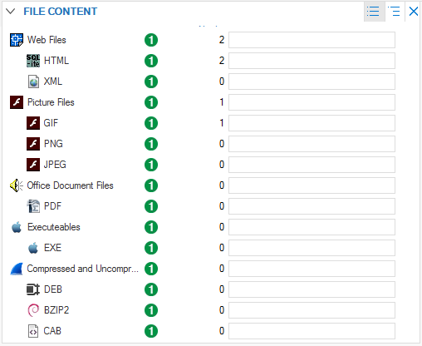Click the swirl icon beside BZIP2
The image size is (422, 346).
tap(33, 310)
